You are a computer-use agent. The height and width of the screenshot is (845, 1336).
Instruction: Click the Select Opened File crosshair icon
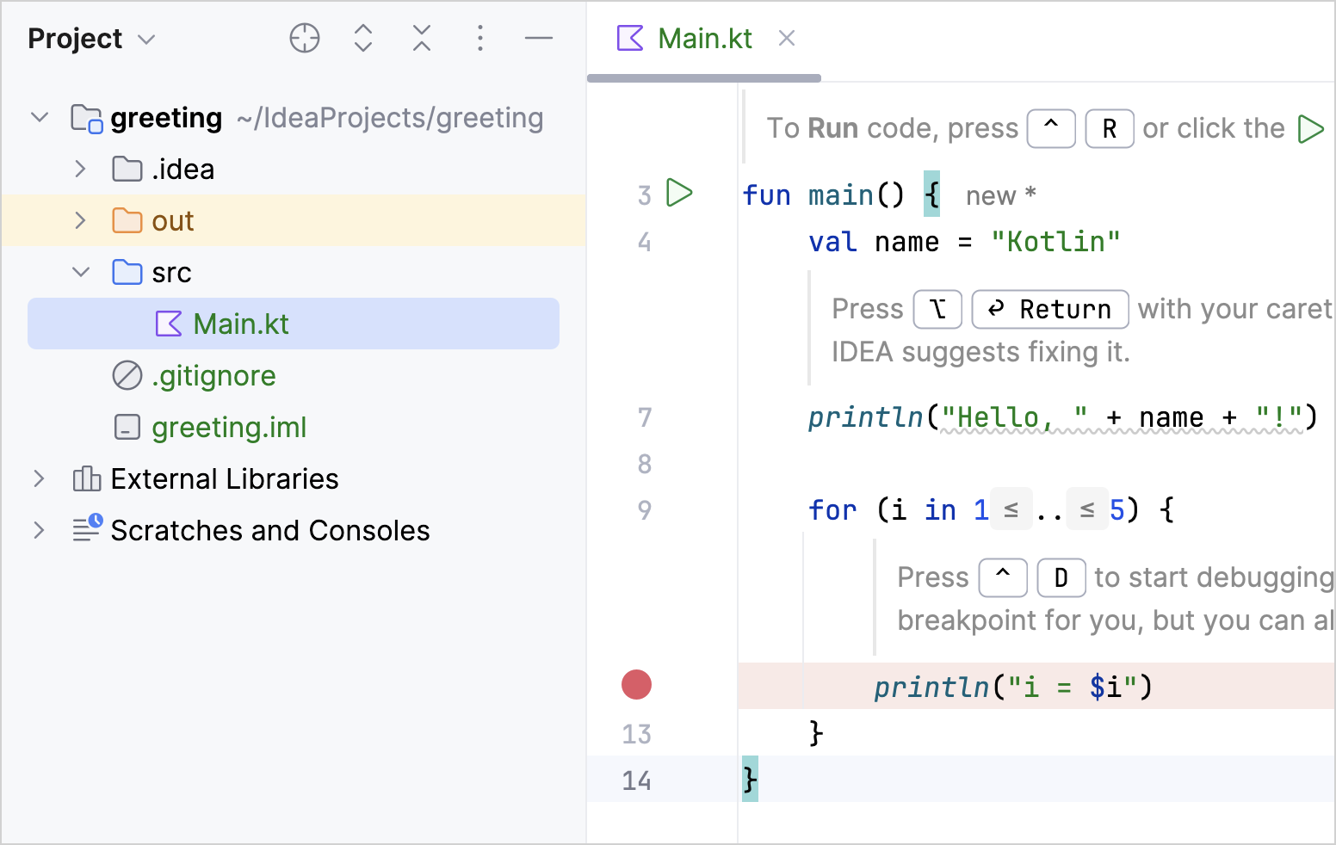(305, 39)
